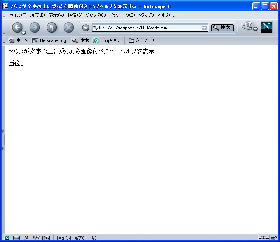
Task: Close the Netscape 6 window
Action: click(274, 6)
